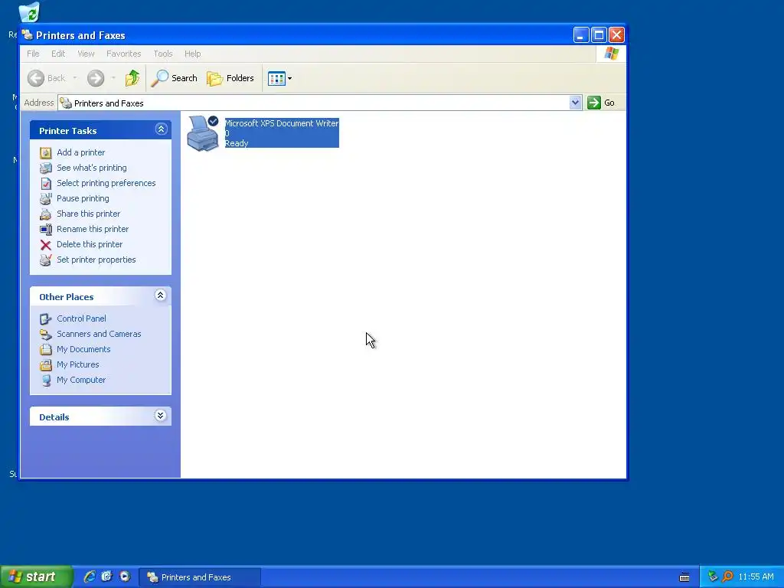
Task: Launch Outlook Express from Quick Launch
Action: point(106,577)
